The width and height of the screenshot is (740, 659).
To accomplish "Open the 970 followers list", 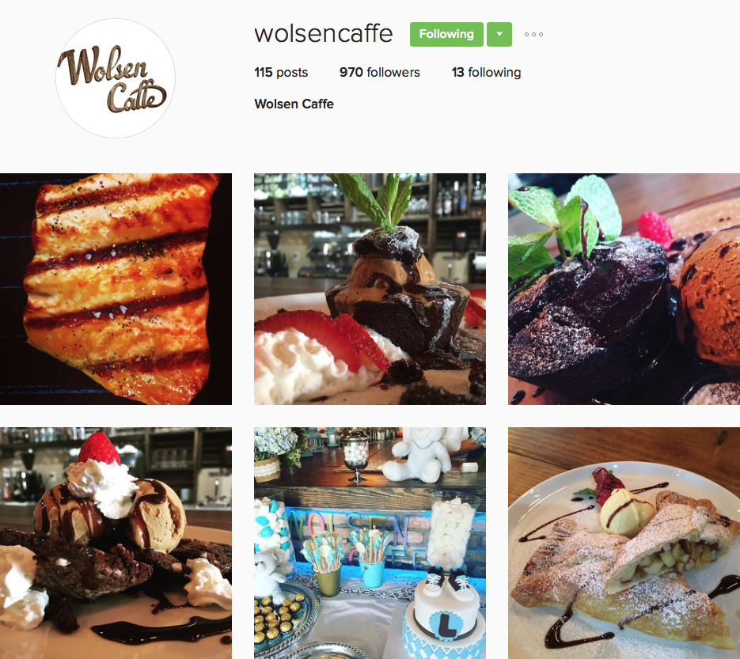I will point(379,72).
